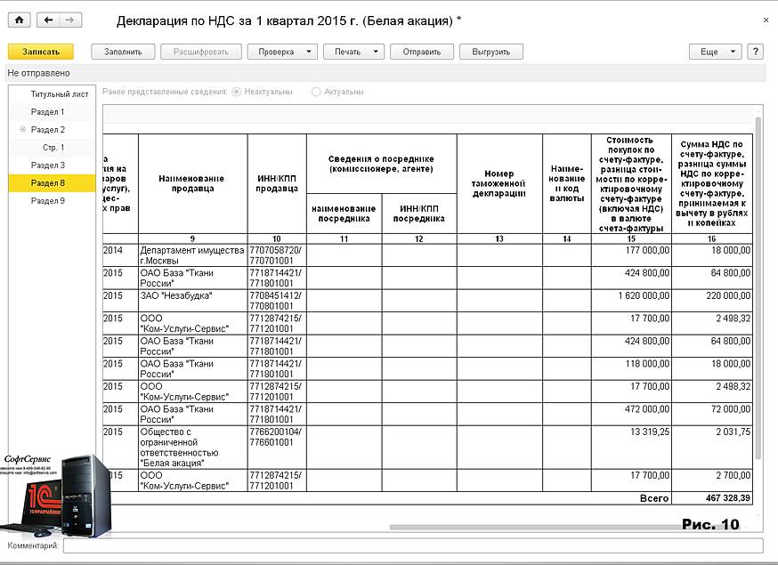Focus the Комментарий input field
This screenshot has width=778, height=565.
tap(413, 545)
